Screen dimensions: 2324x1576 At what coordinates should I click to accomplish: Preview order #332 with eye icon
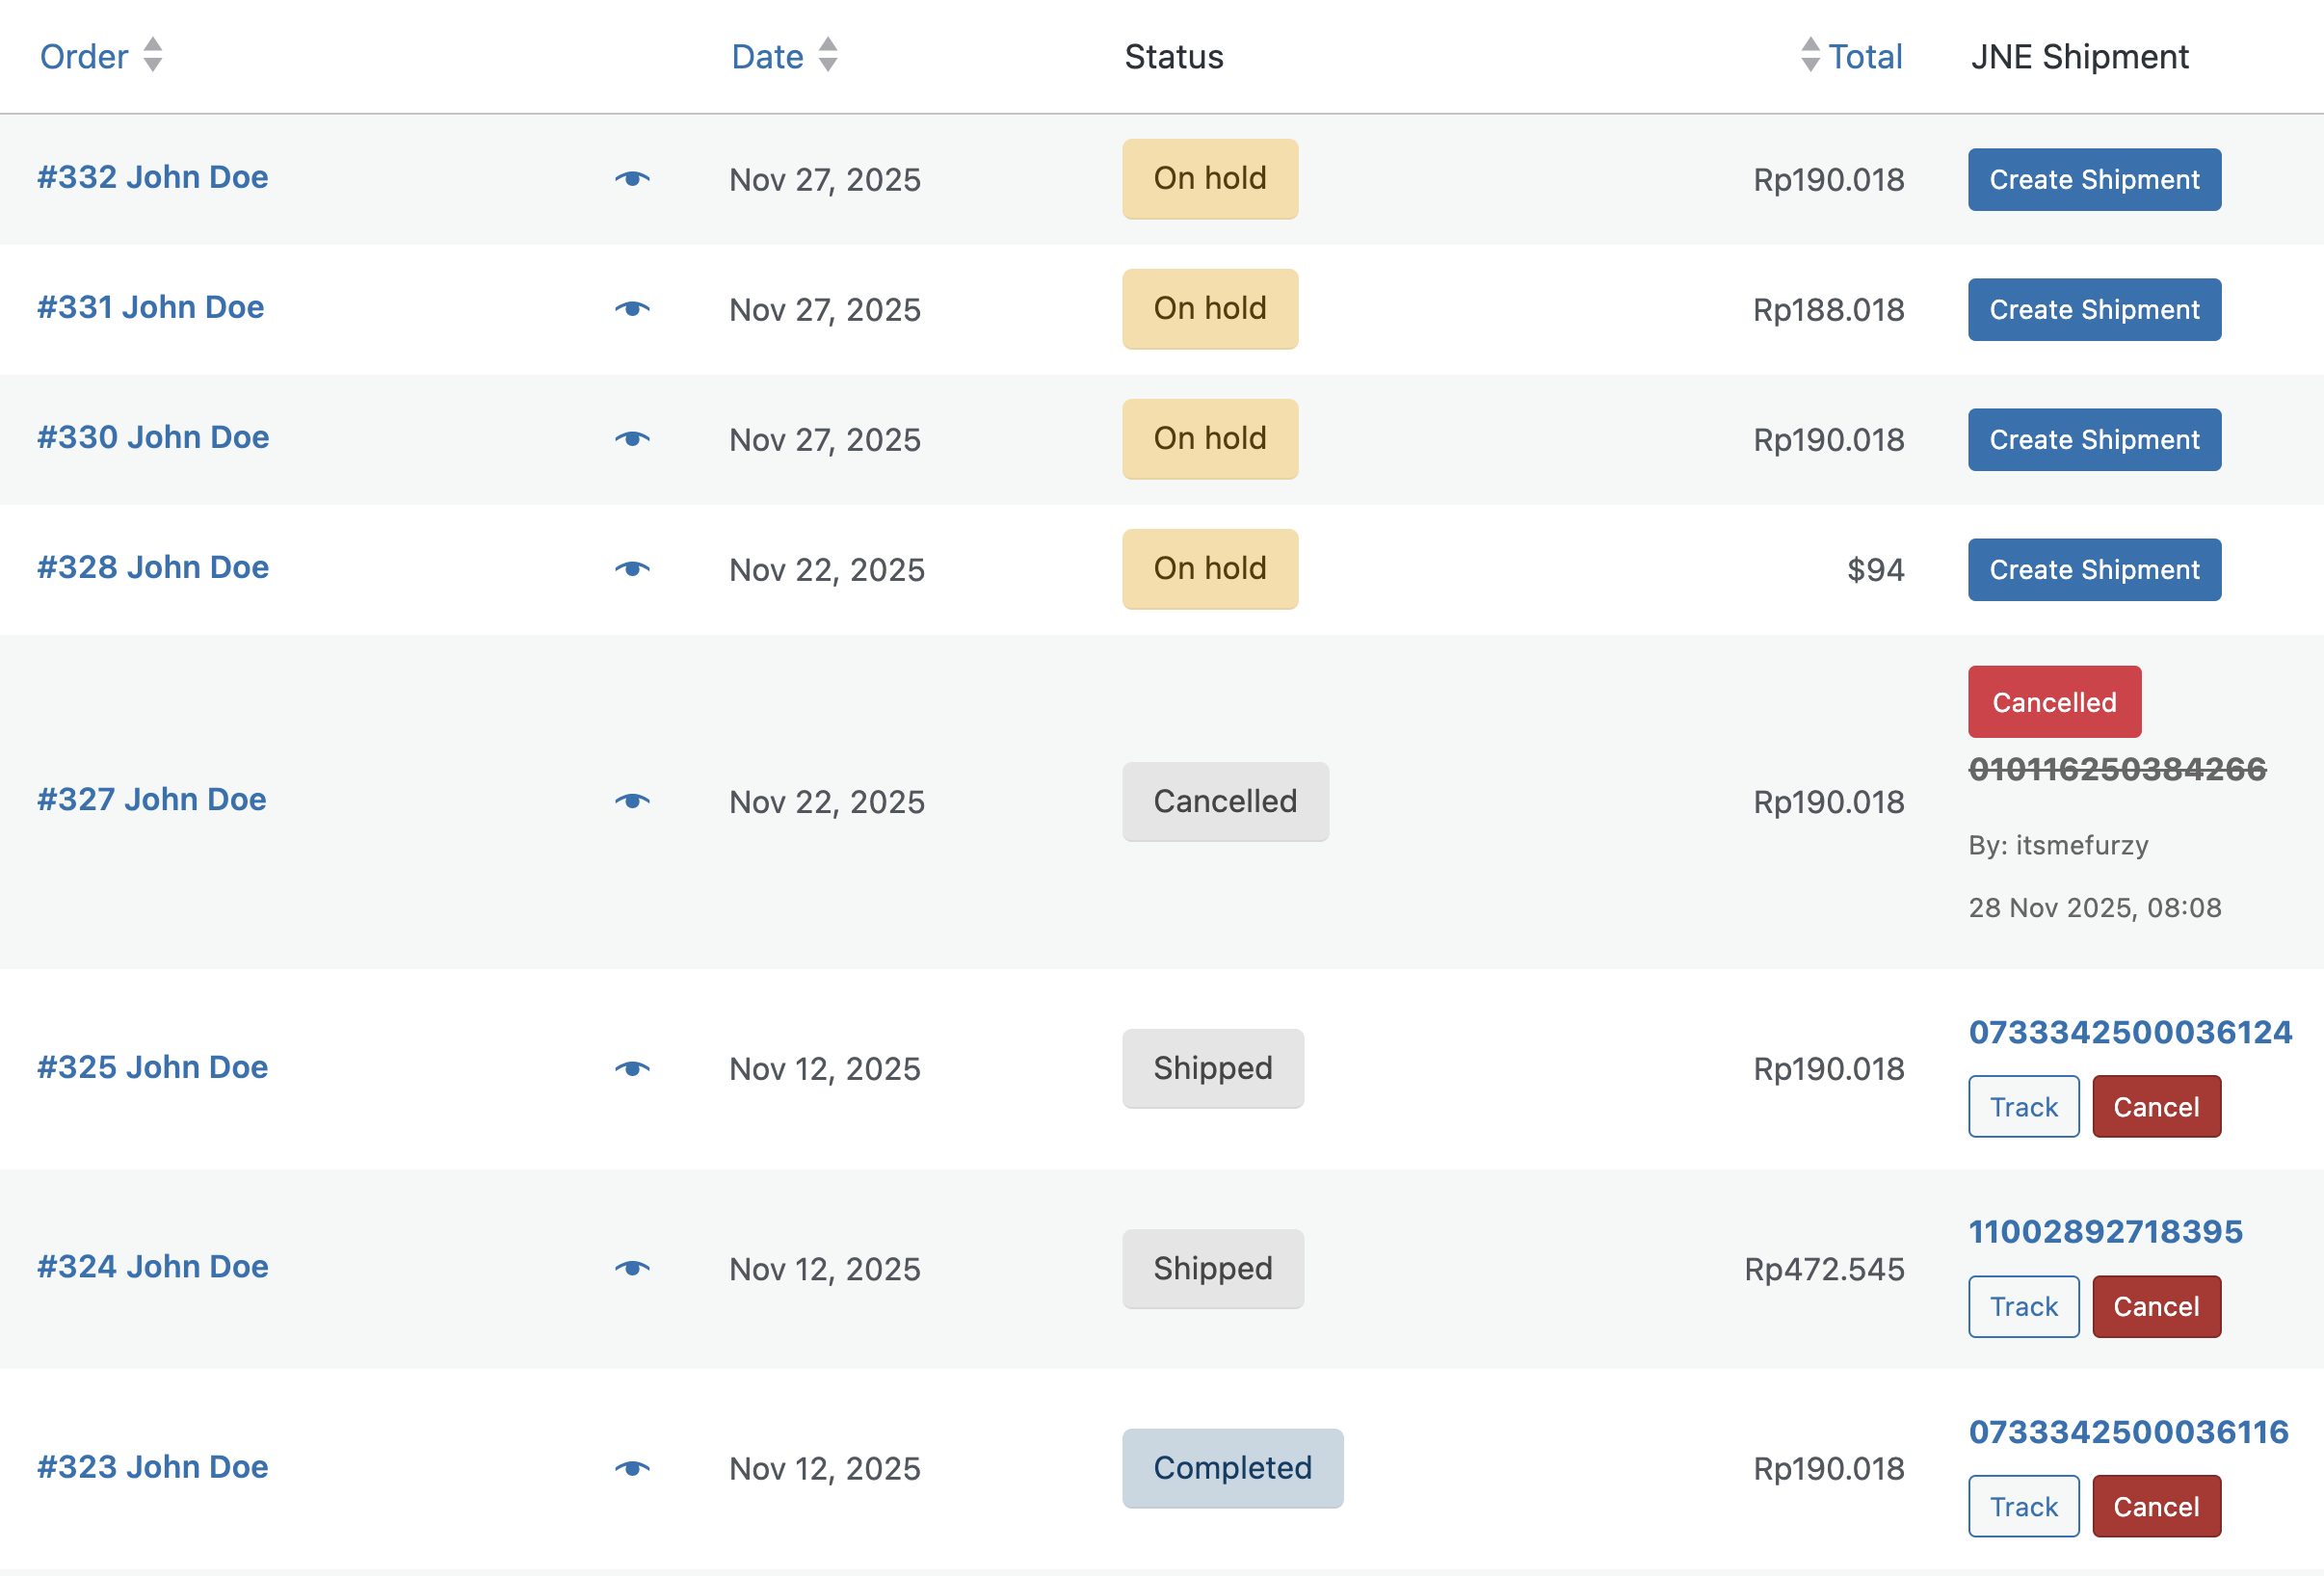(x=632, y=179)
